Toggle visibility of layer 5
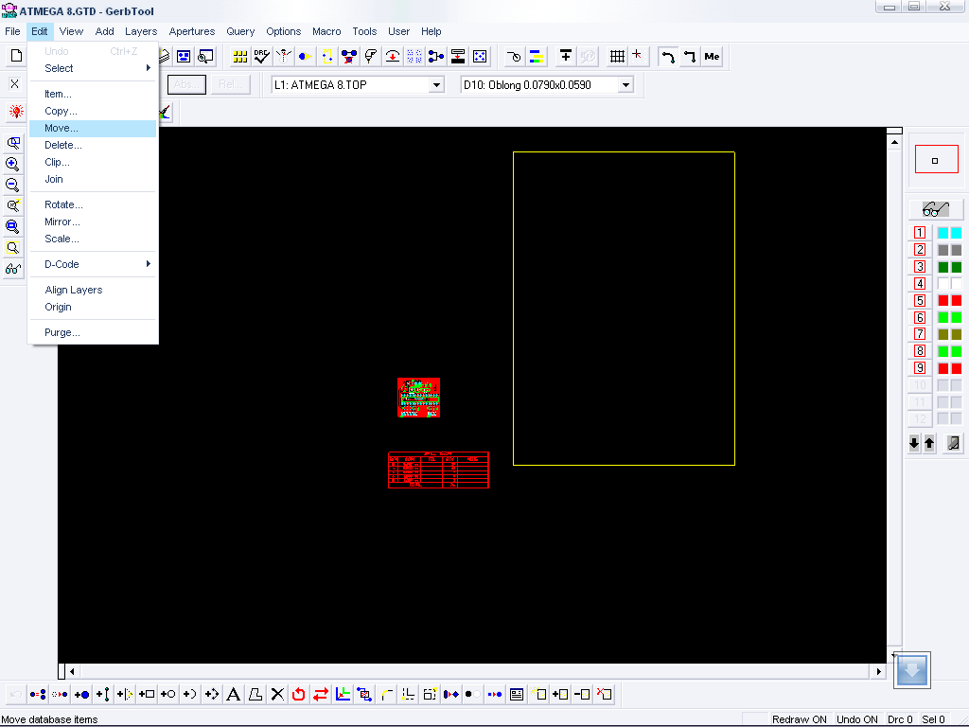The width and height of the screenshot is (969, 727). [920, 300]
